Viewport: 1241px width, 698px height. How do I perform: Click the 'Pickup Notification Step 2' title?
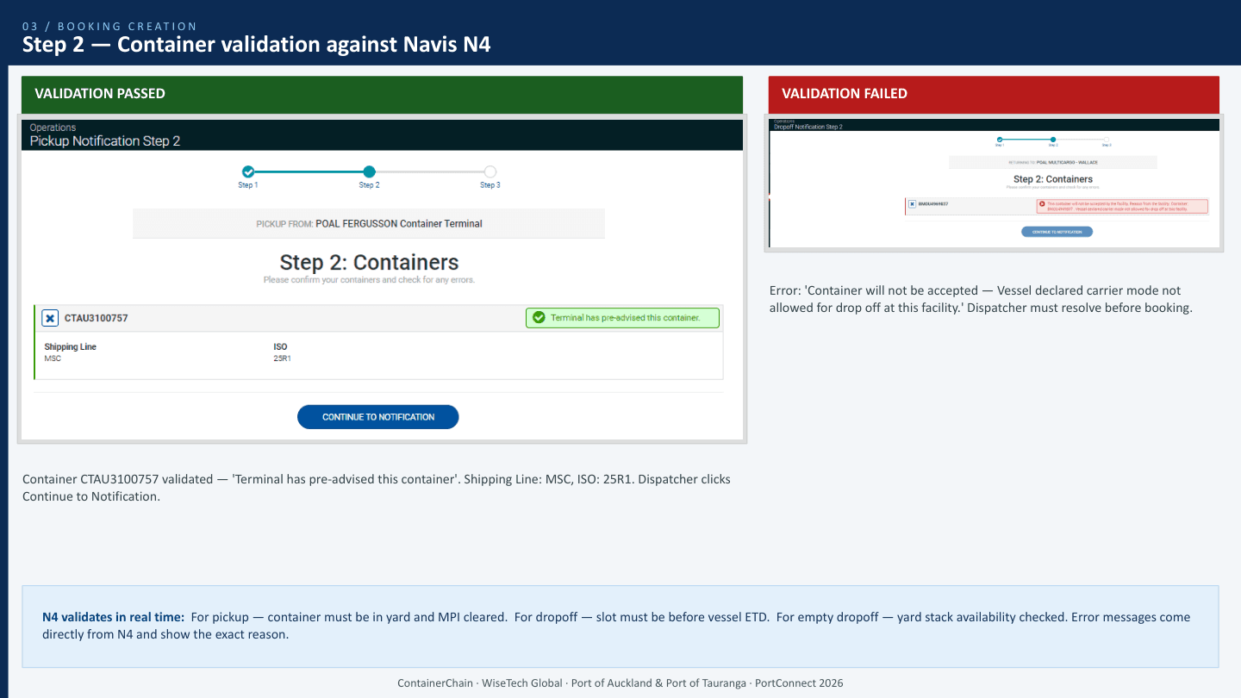pos(105,140)
